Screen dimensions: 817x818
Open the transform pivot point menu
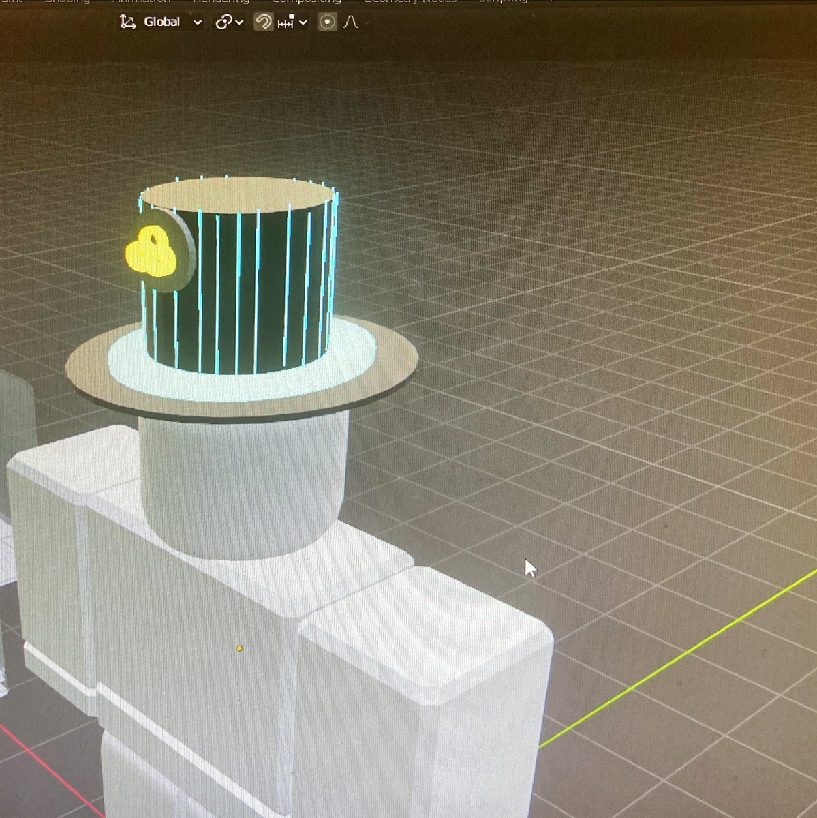pos(229,22)
